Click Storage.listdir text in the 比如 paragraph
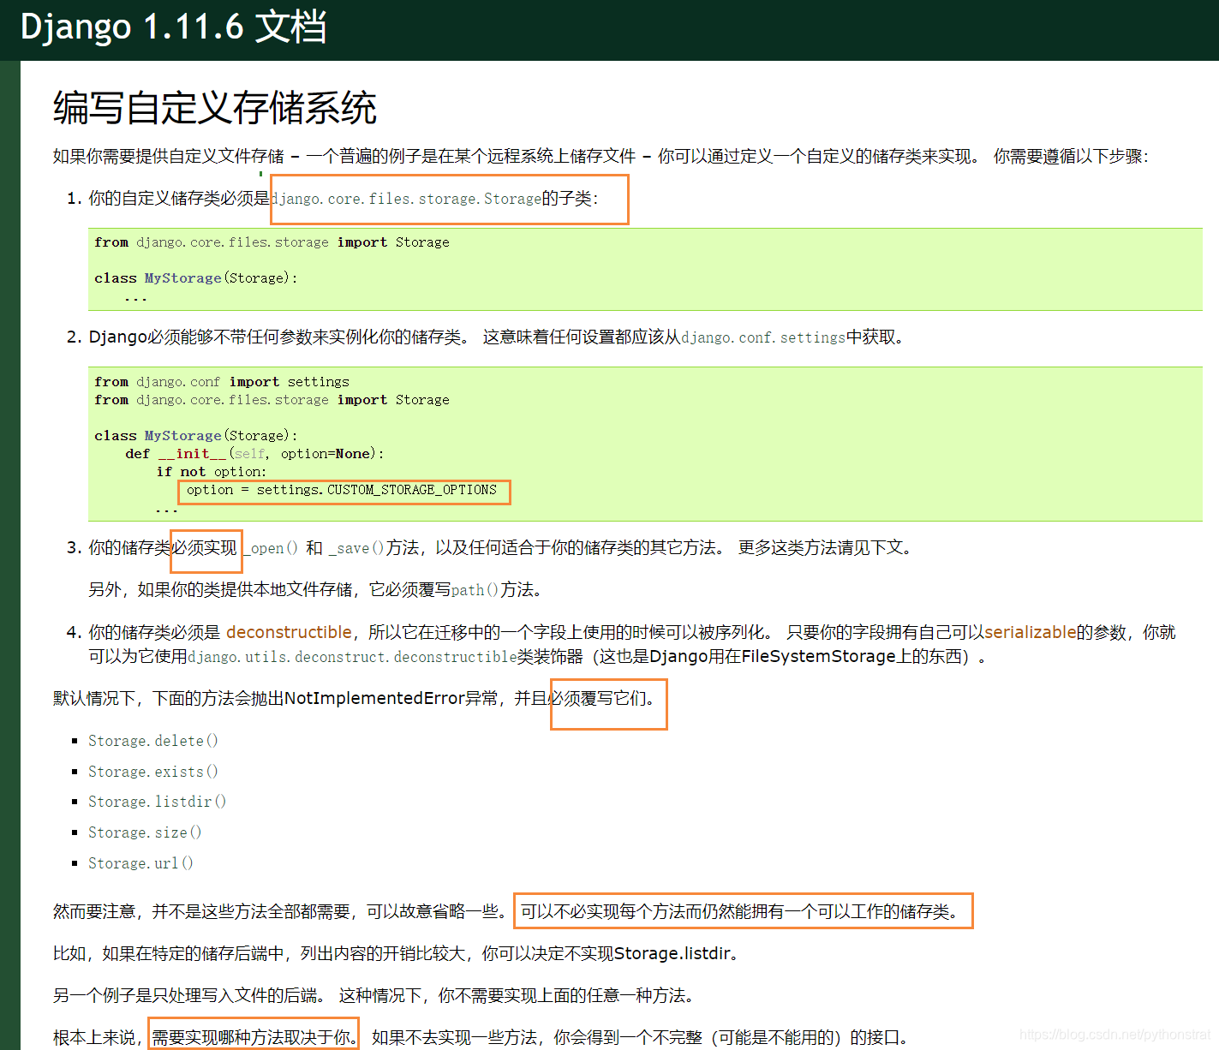 [672, 954]
